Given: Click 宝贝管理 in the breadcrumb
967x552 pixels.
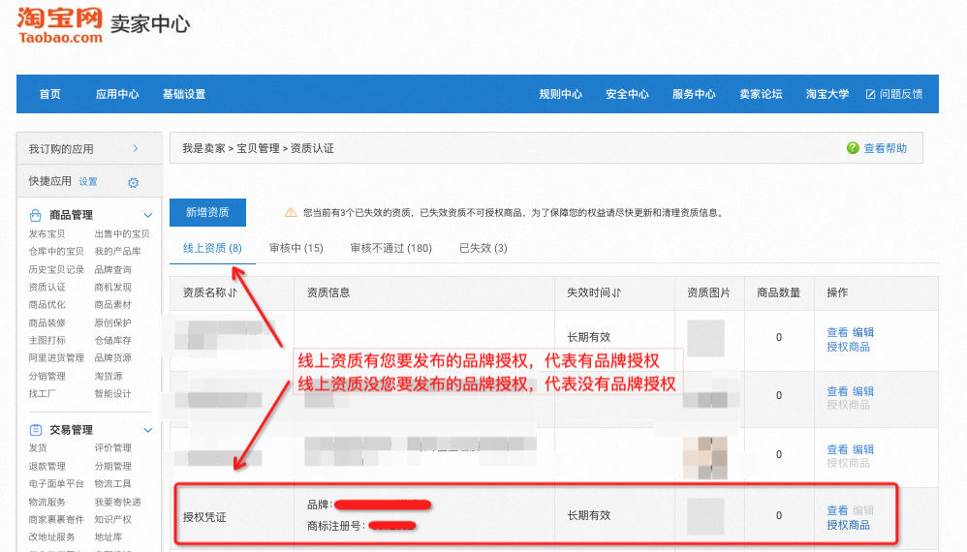Looking at the screenshot, I should (x=258, y=148).
